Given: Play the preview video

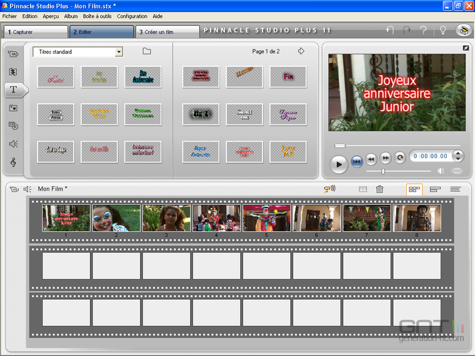Looking at the screenshot, I should click(338, 164).
